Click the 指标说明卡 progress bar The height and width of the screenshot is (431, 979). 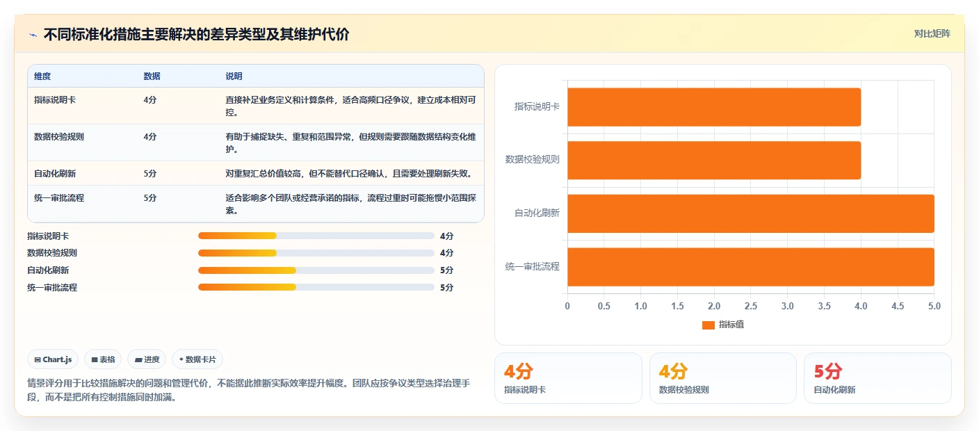[x=316, y=236]
